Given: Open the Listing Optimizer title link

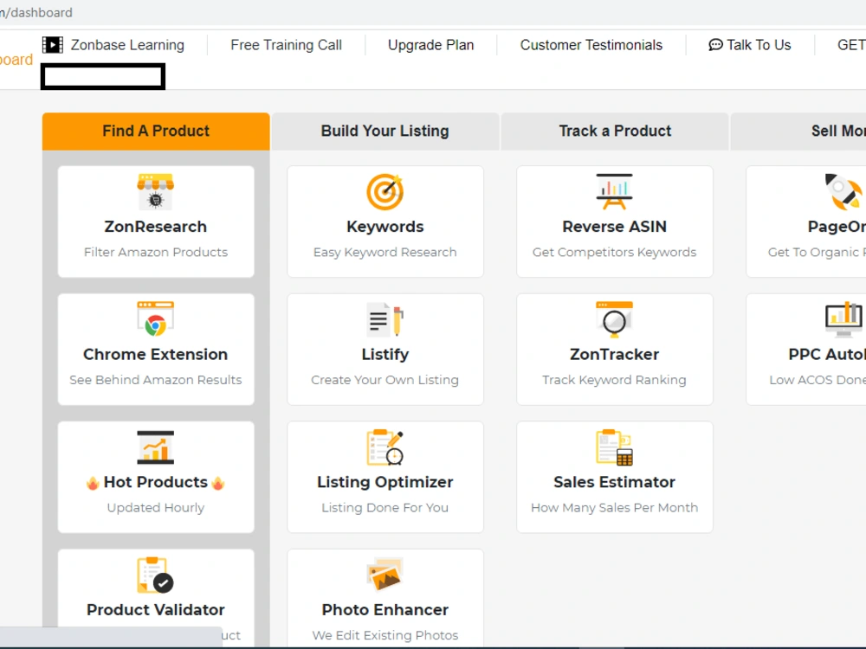Looking at the screenshot, I should point(385,482).
